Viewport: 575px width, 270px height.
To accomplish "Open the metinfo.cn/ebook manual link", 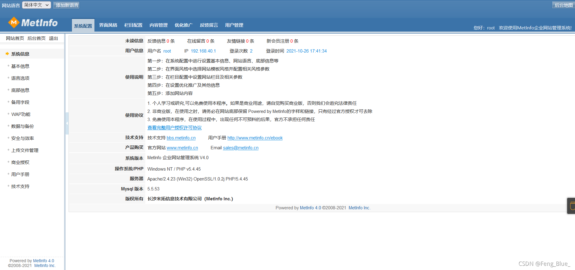I will tap(255, 138).
